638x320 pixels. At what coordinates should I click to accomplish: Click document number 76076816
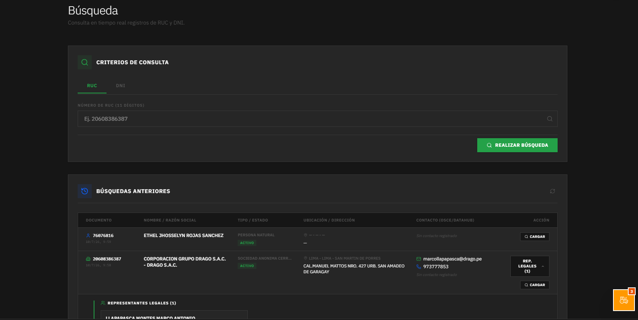[103, 236]
